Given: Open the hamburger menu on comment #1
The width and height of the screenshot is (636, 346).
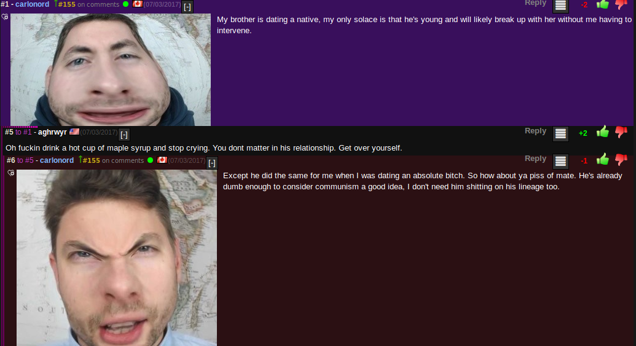Looking at the screenshot, I should tap(560, 6).
